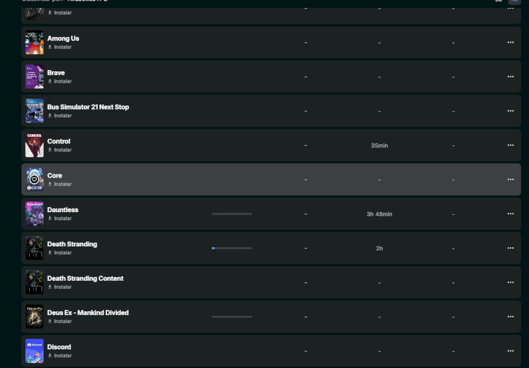This screenshot has height=368, width=529.
Task: Click the Death Stranding progress bar
Action: pyautogui.click(x=231, y=248)
